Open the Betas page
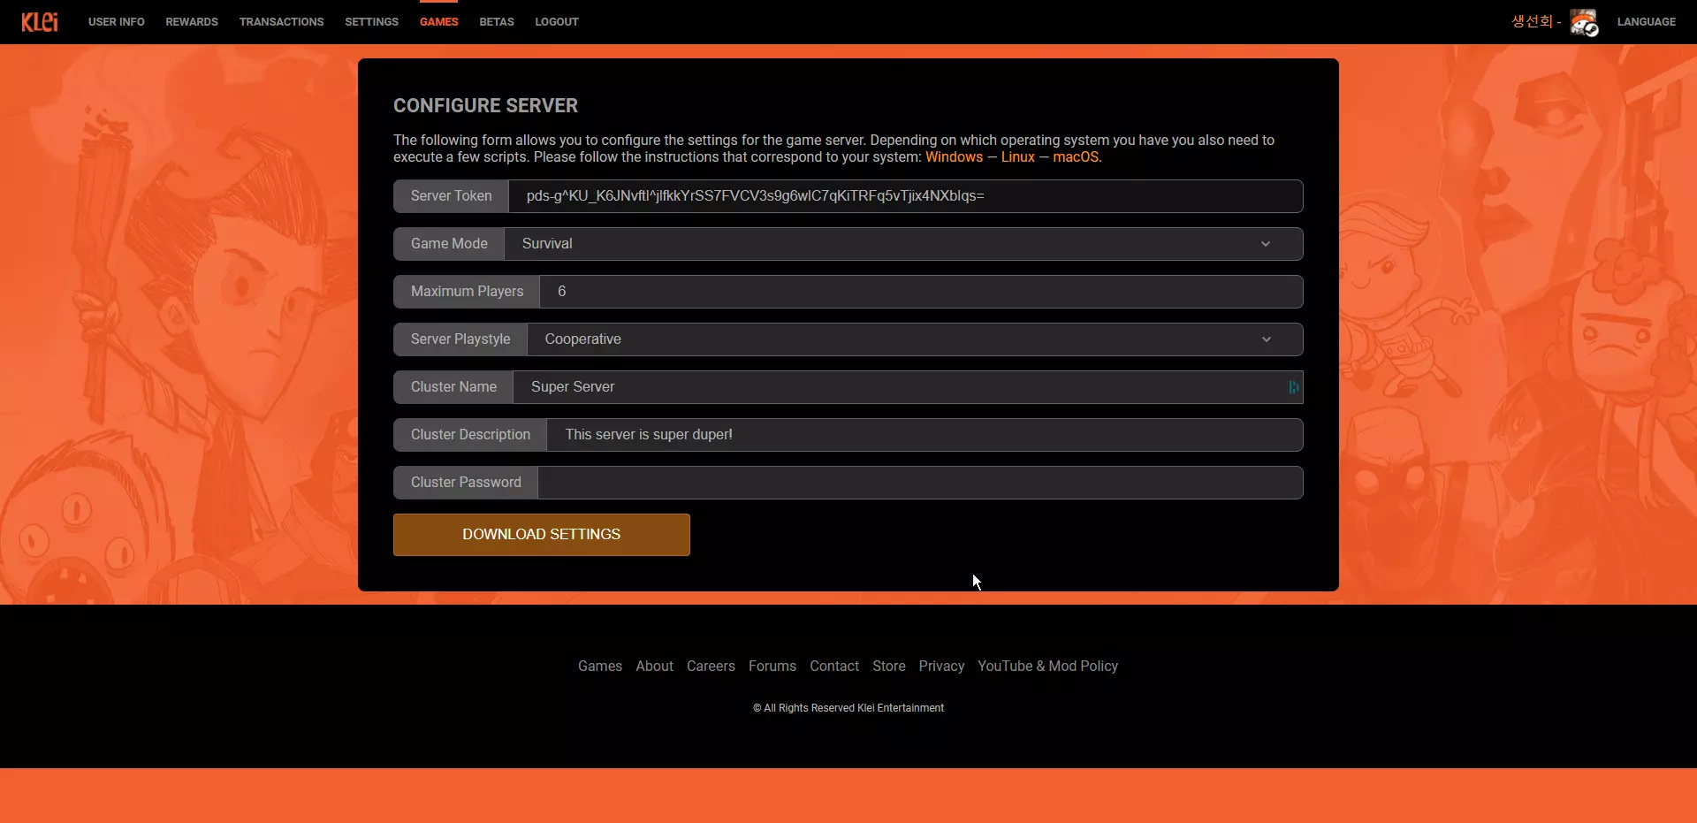1697x823 pixels. coord(497,22)
